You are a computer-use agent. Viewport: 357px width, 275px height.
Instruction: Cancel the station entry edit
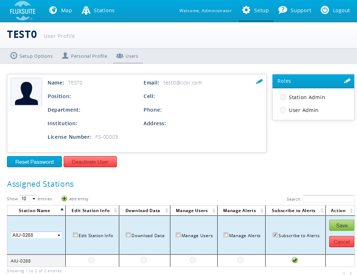pos(341,242)
